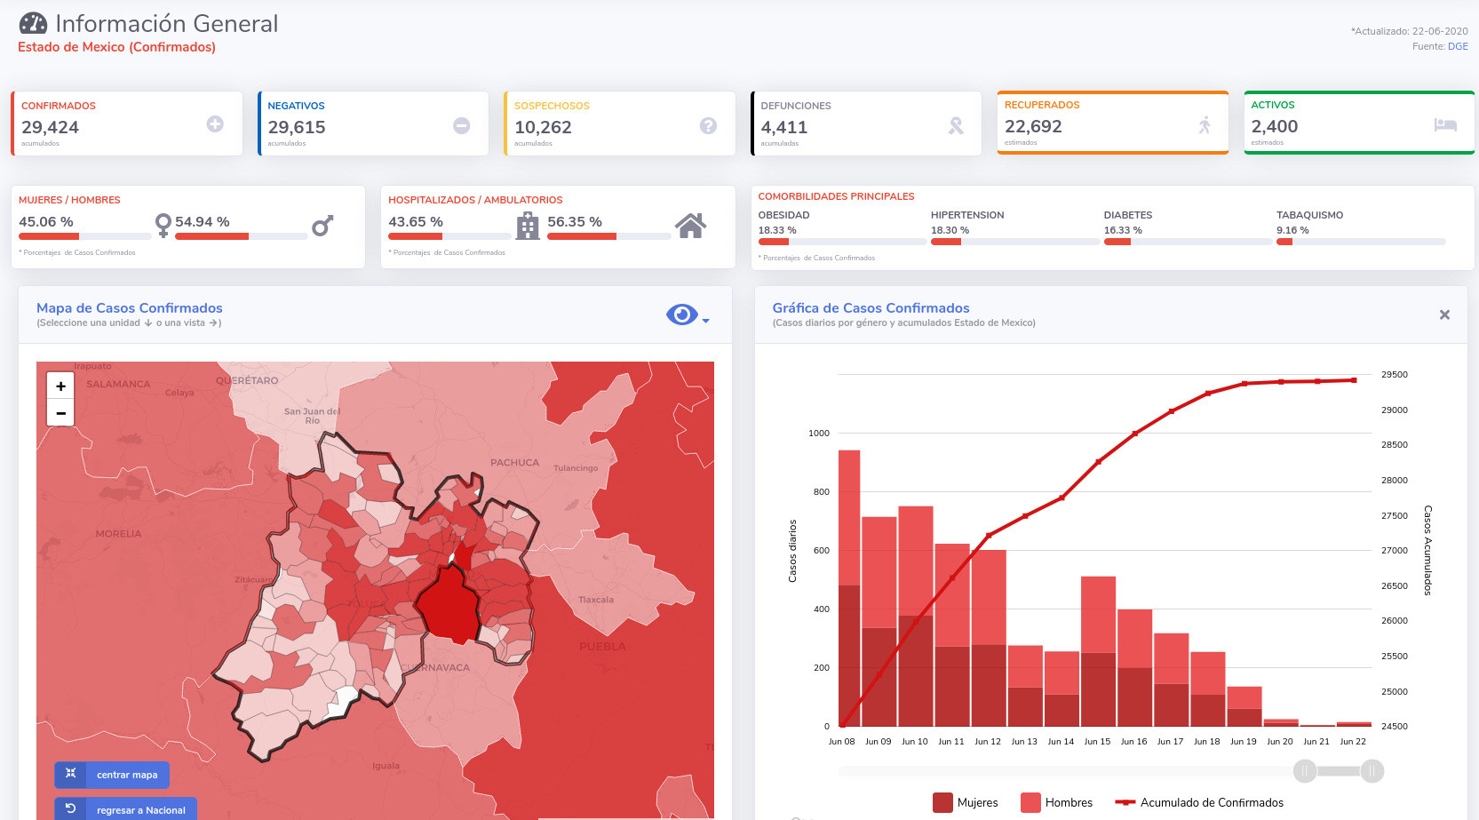Screen dimensions: 1479x820
Task: Click the hospital building icon
Action: (528, 226)
